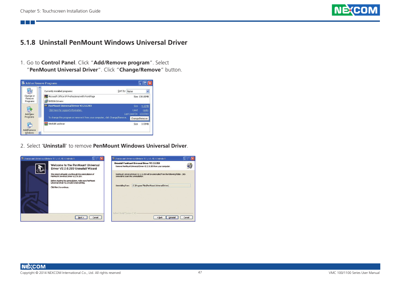Viewport: 400px width, 281px height.
Task: Click the NEXCOM logo in the footer bar
Action: [34, 266]
